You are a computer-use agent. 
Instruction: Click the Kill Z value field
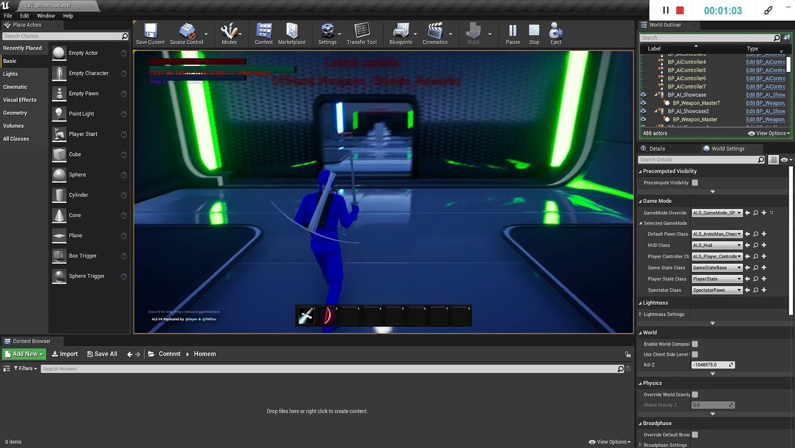[713, 365]
